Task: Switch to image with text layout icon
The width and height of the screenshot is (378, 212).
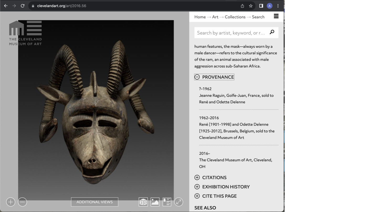Action: (x=167, y=202)
